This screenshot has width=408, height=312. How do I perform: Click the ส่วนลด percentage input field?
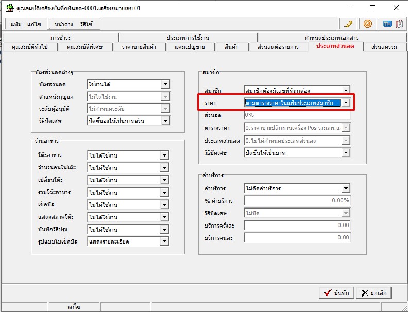[x=297, y=115]
